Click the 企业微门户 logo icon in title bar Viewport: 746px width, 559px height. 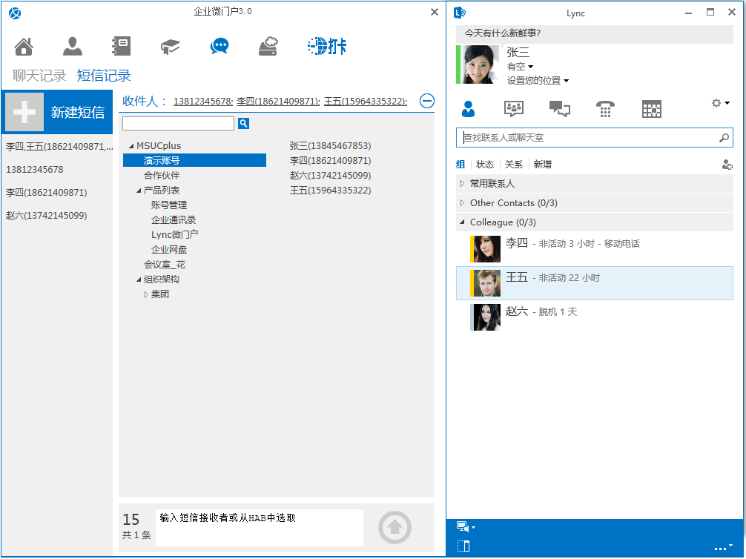point(15,13)
